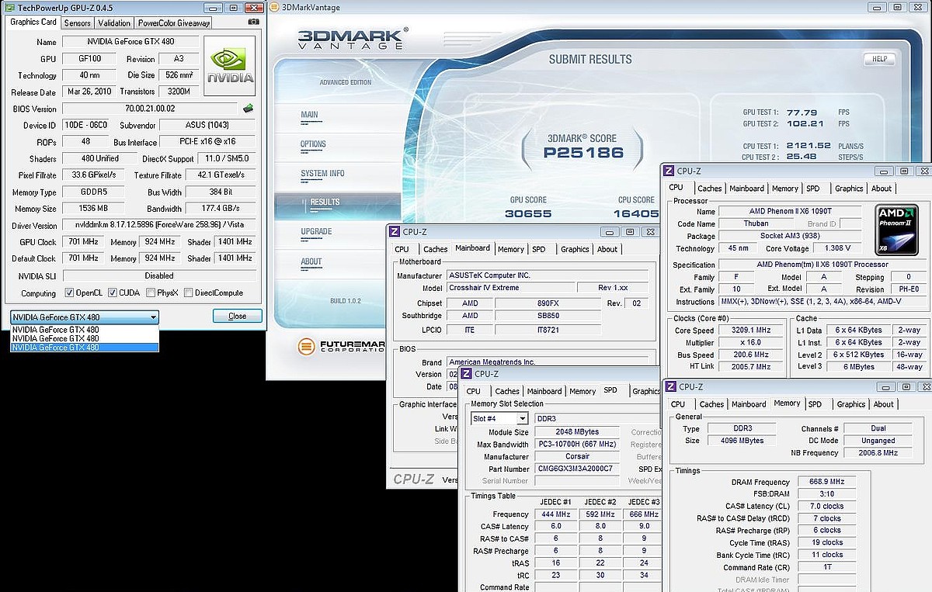Enable the DirectCompute checkbox
This screenshot has width=932, height=592.
pyautogui.click(x=189, y=293)
